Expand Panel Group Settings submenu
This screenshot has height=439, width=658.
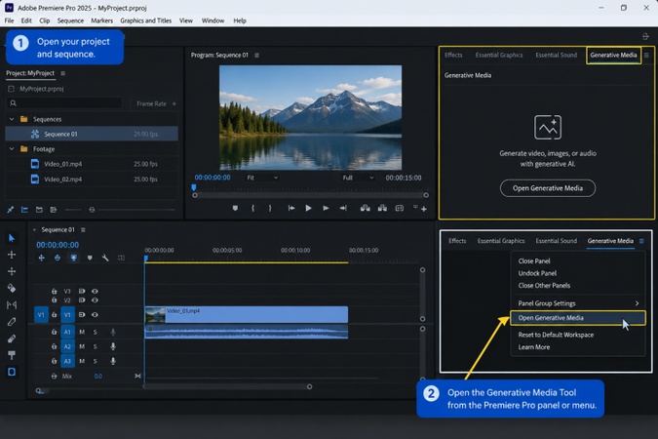578,303
